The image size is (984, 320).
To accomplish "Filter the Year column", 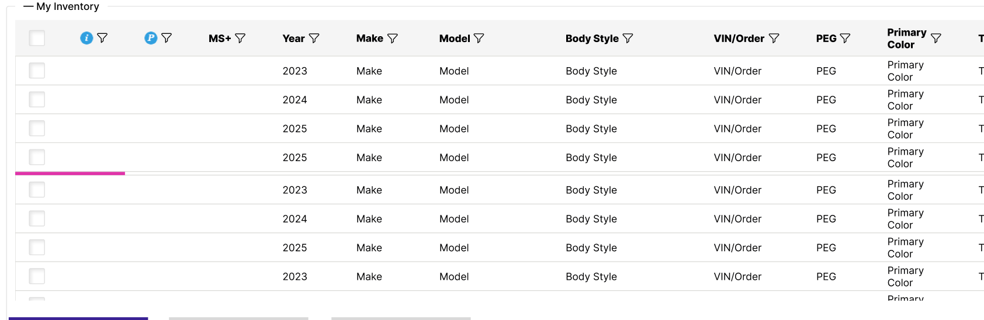I will pyautogui.click(x=314, y=38).
